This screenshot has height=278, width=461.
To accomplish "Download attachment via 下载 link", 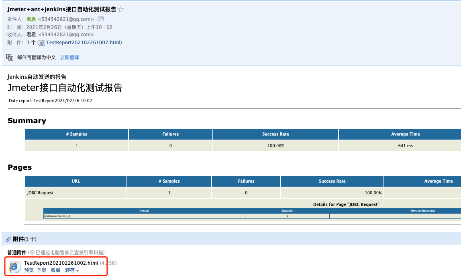I will click(41, 270).
